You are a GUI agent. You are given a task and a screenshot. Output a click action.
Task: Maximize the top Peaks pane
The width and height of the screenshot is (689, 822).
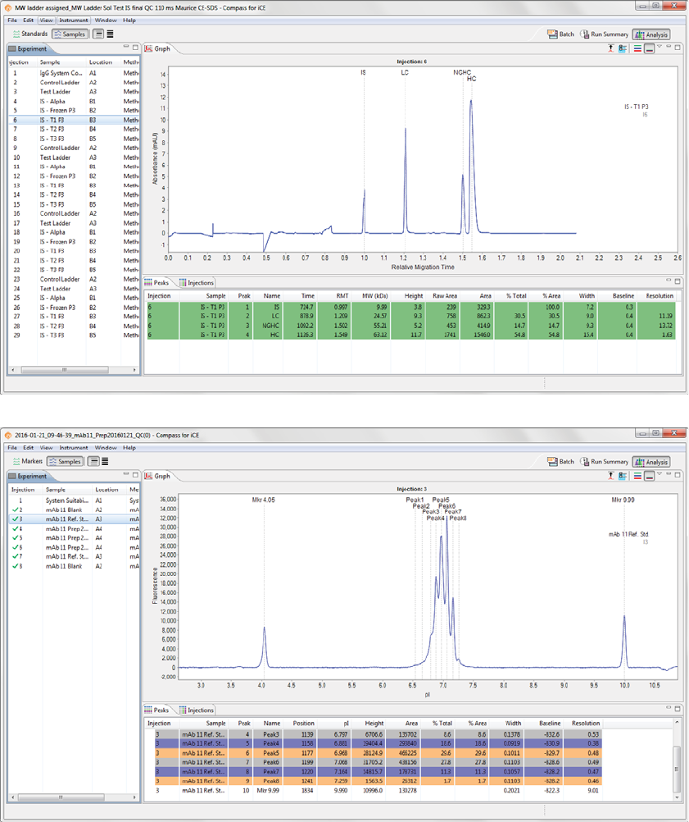tap(678, 281)
